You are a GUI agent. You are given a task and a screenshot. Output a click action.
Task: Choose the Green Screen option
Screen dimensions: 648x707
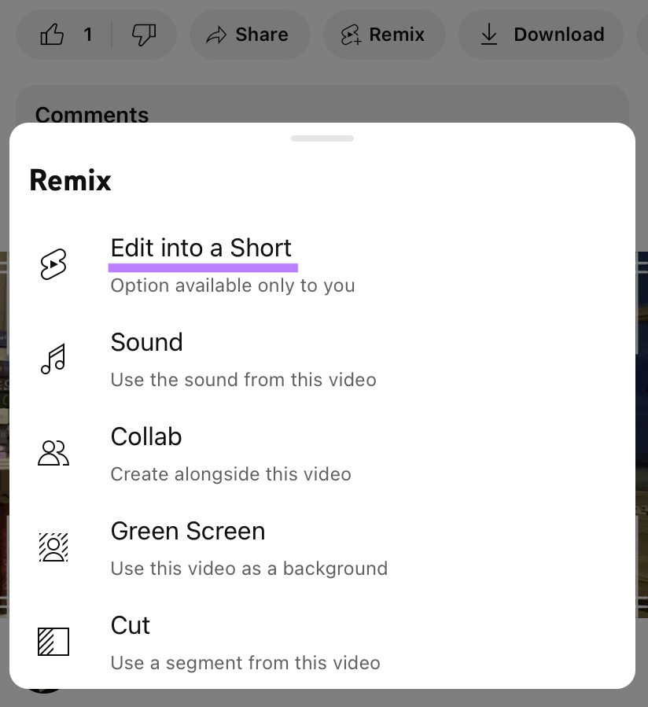point(322,548)
